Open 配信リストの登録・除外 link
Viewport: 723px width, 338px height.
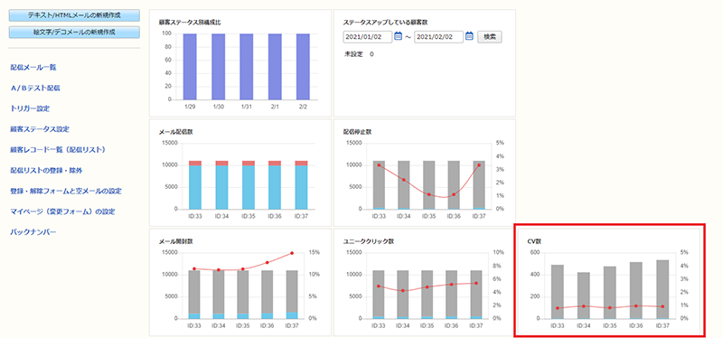[46, 171]
